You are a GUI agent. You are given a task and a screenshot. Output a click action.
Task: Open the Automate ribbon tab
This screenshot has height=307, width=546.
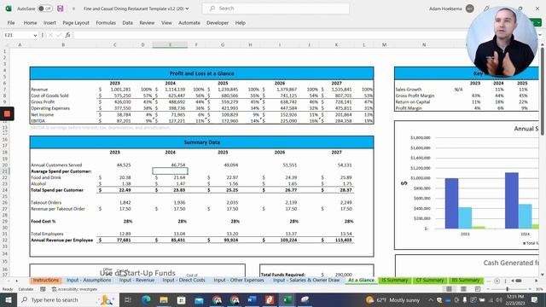[x=189, y=23]
